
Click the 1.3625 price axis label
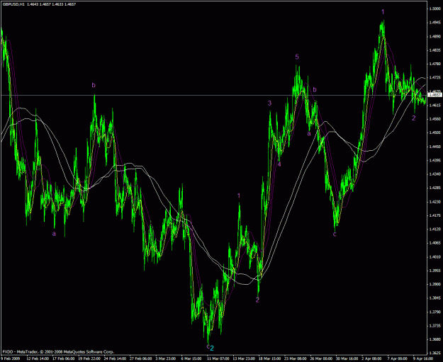tap(435, 353)
